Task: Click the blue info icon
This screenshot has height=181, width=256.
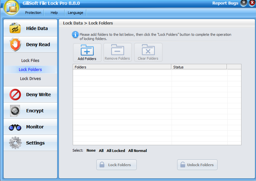Action: [x=75, y=35]
